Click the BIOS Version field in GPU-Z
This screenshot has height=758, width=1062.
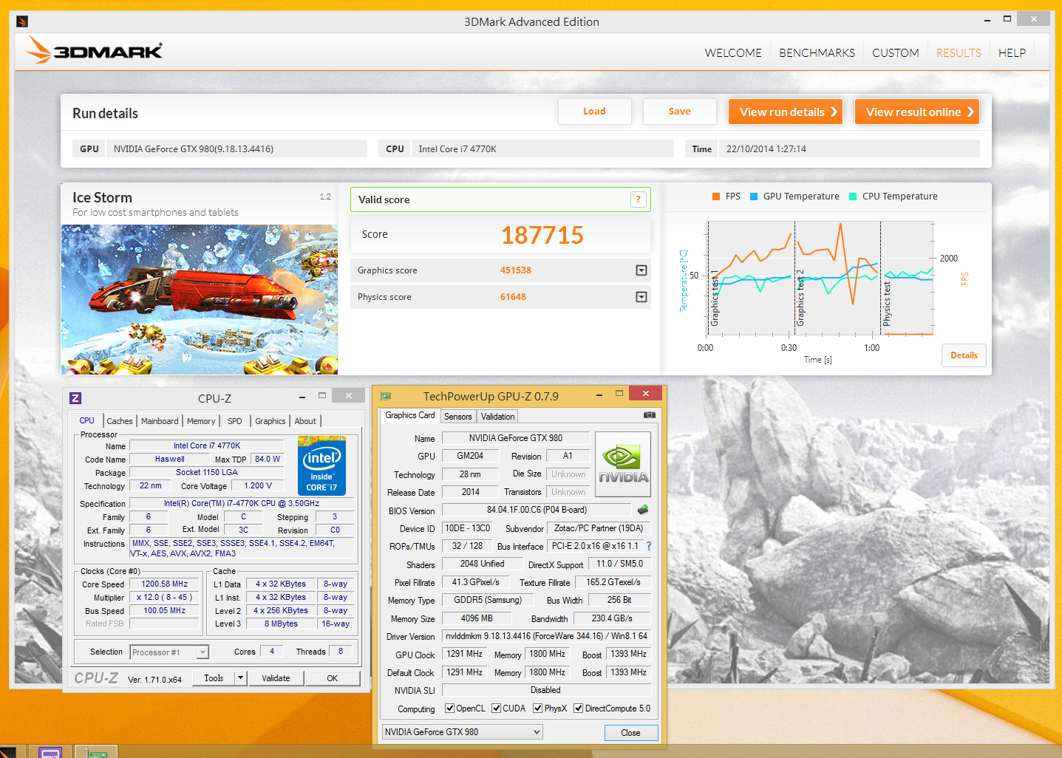coord(537,510)
